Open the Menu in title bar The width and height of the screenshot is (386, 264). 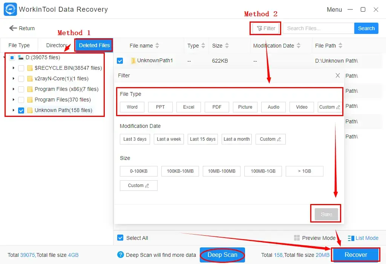(x=334, y=9)
